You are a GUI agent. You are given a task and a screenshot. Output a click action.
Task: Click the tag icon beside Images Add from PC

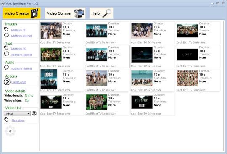point(6,29)
